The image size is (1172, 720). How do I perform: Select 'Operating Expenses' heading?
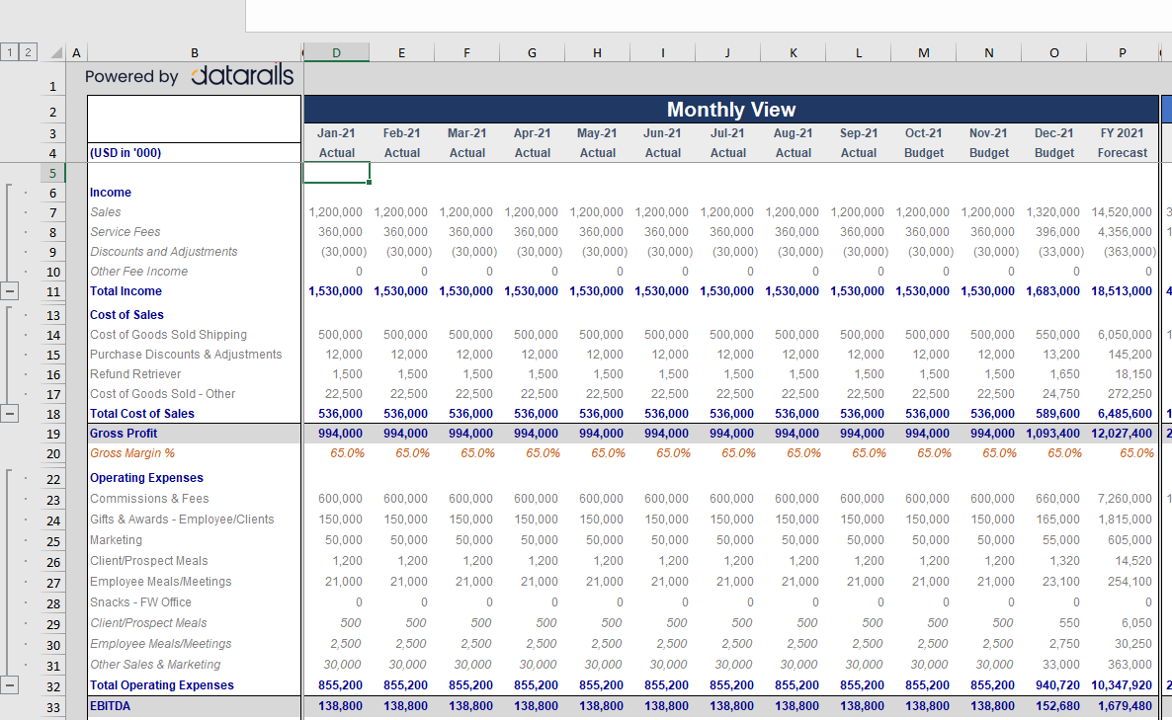pos(146,477)
